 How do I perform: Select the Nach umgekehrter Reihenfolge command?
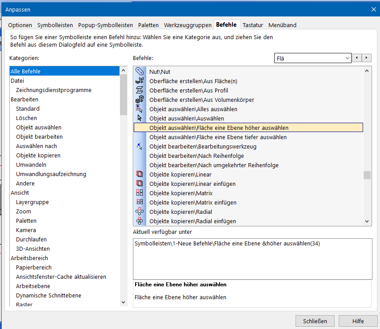(x=248, y=165)
